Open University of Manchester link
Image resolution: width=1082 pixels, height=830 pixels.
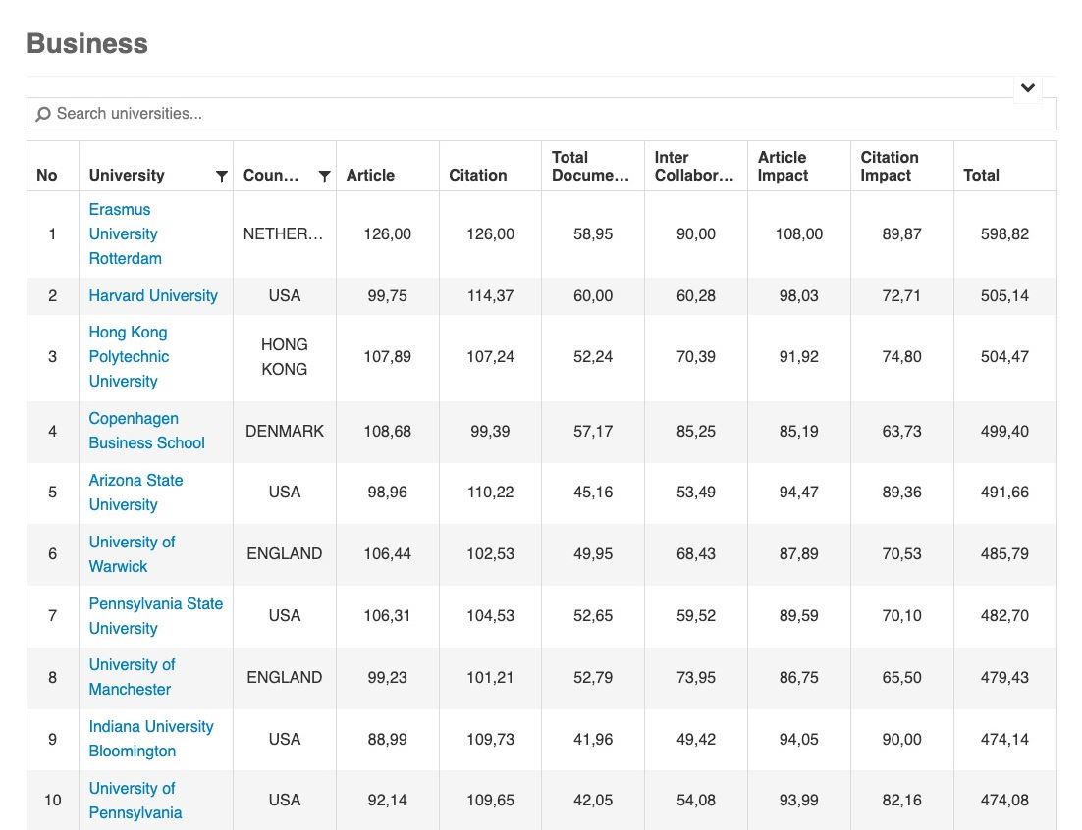[x=132, y=677]
